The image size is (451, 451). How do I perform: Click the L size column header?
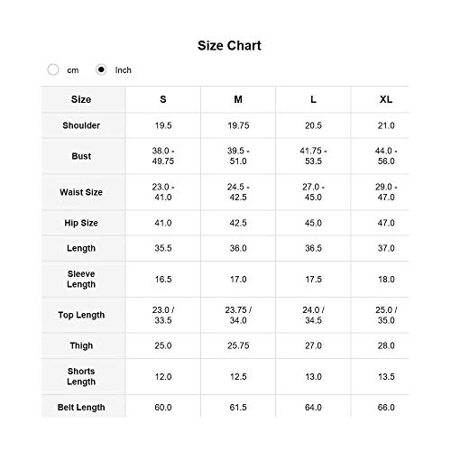click(313, 99)
